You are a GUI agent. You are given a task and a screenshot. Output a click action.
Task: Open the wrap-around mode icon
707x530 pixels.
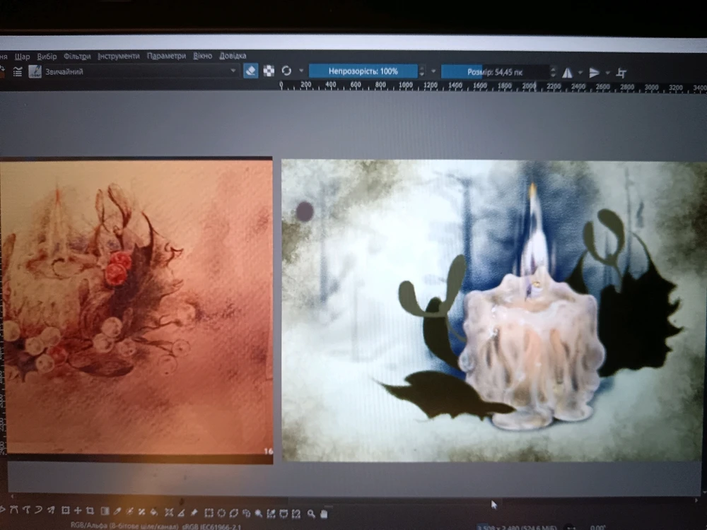(621, 73)
